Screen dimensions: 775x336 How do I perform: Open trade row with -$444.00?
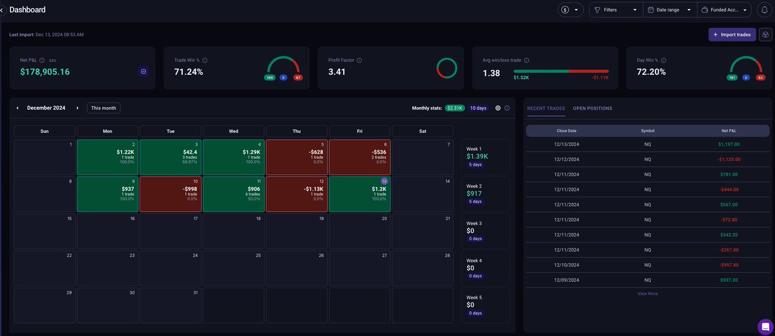pyautogui.click(x=647, y=189)
